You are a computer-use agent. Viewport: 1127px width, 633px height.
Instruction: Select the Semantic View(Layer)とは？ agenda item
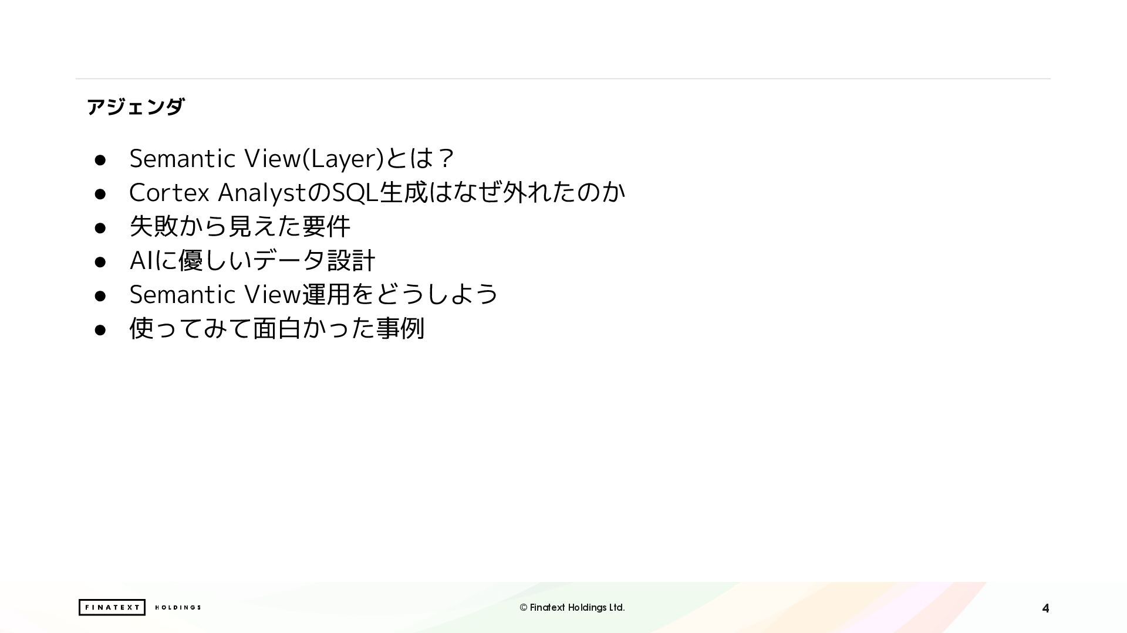pyautogui.click(x=292, y=158)
